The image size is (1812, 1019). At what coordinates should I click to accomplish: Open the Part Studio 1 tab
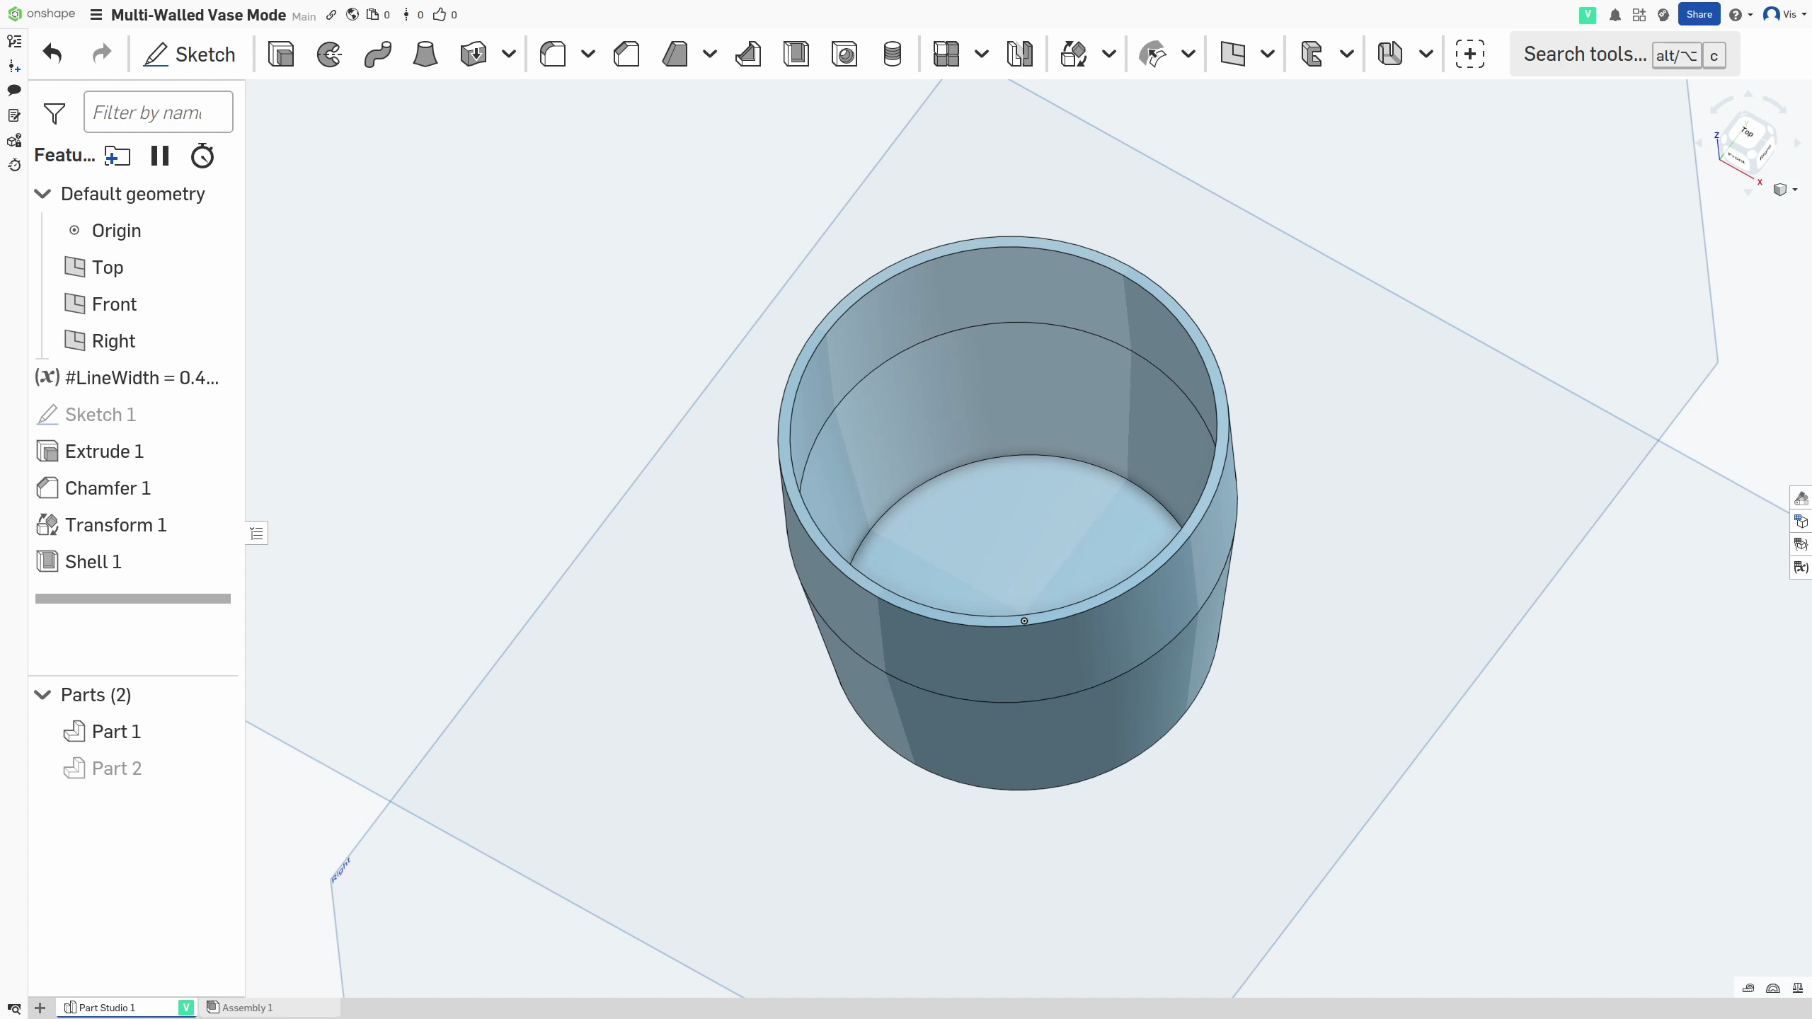(x=106, y=1008)
